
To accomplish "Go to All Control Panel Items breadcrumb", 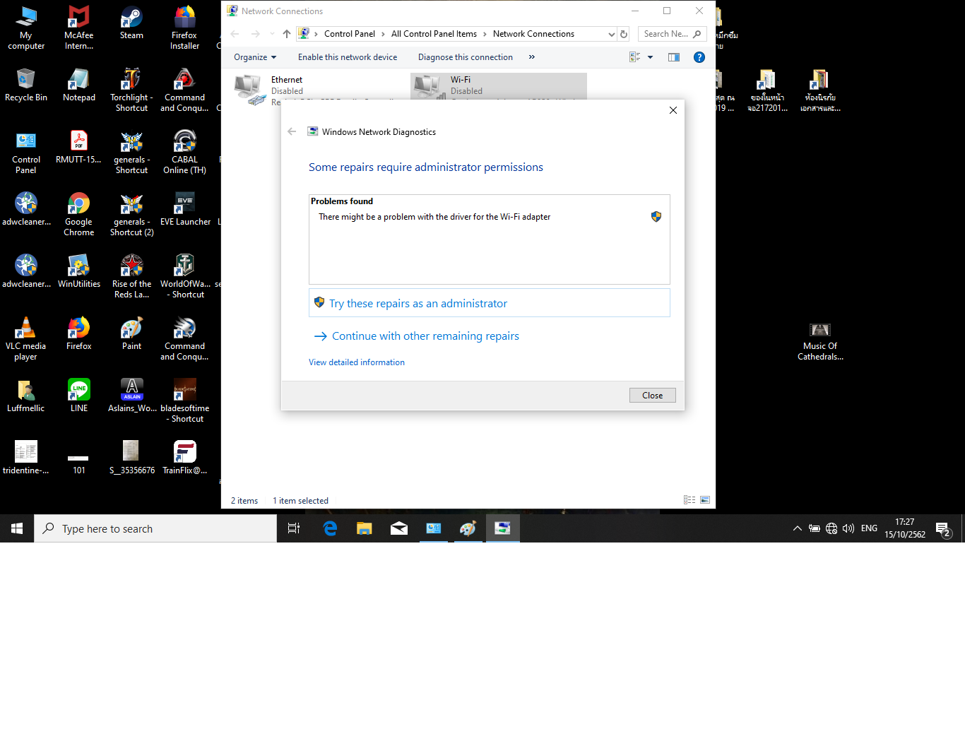I will 434,34.
